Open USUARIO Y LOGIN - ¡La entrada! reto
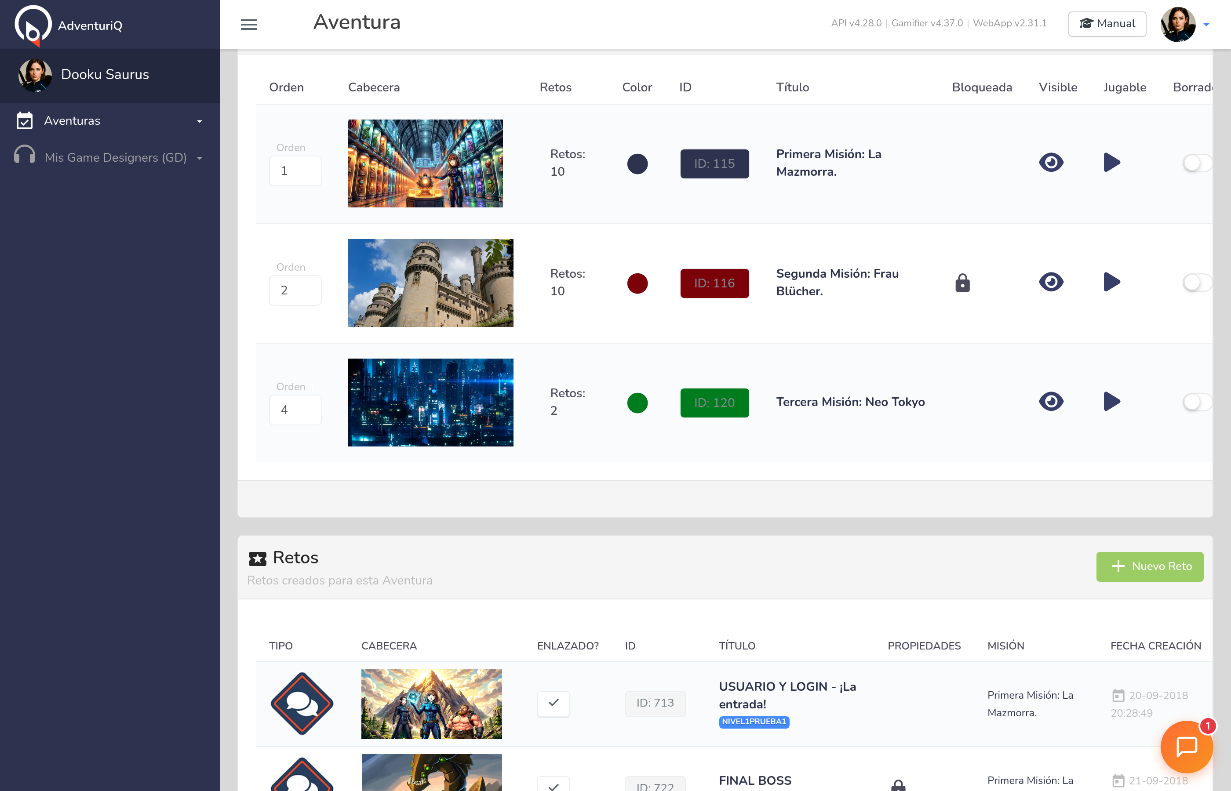This screenshot has width=1231, height=791. pyautogui.click(x=787, y=695)
